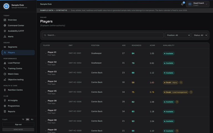Open Segments page
This screenshot has height=133, width=213.
[x=18, y=47]
